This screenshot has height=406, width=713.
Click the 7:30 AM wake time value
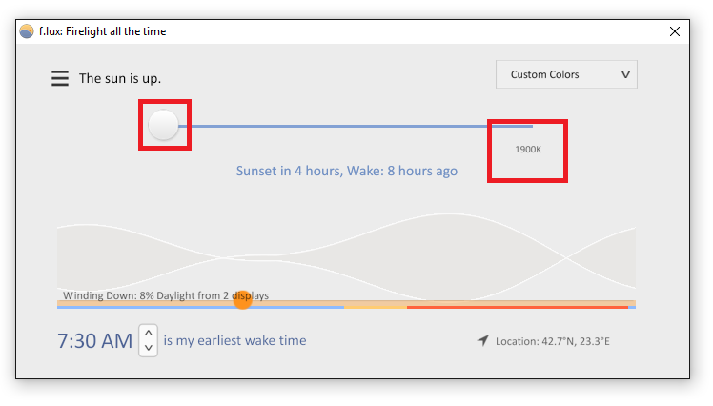[94, 341]
